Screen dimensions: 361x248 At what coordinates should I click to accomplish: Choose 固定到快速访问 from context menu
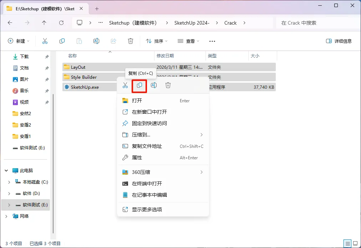point(163,123)
